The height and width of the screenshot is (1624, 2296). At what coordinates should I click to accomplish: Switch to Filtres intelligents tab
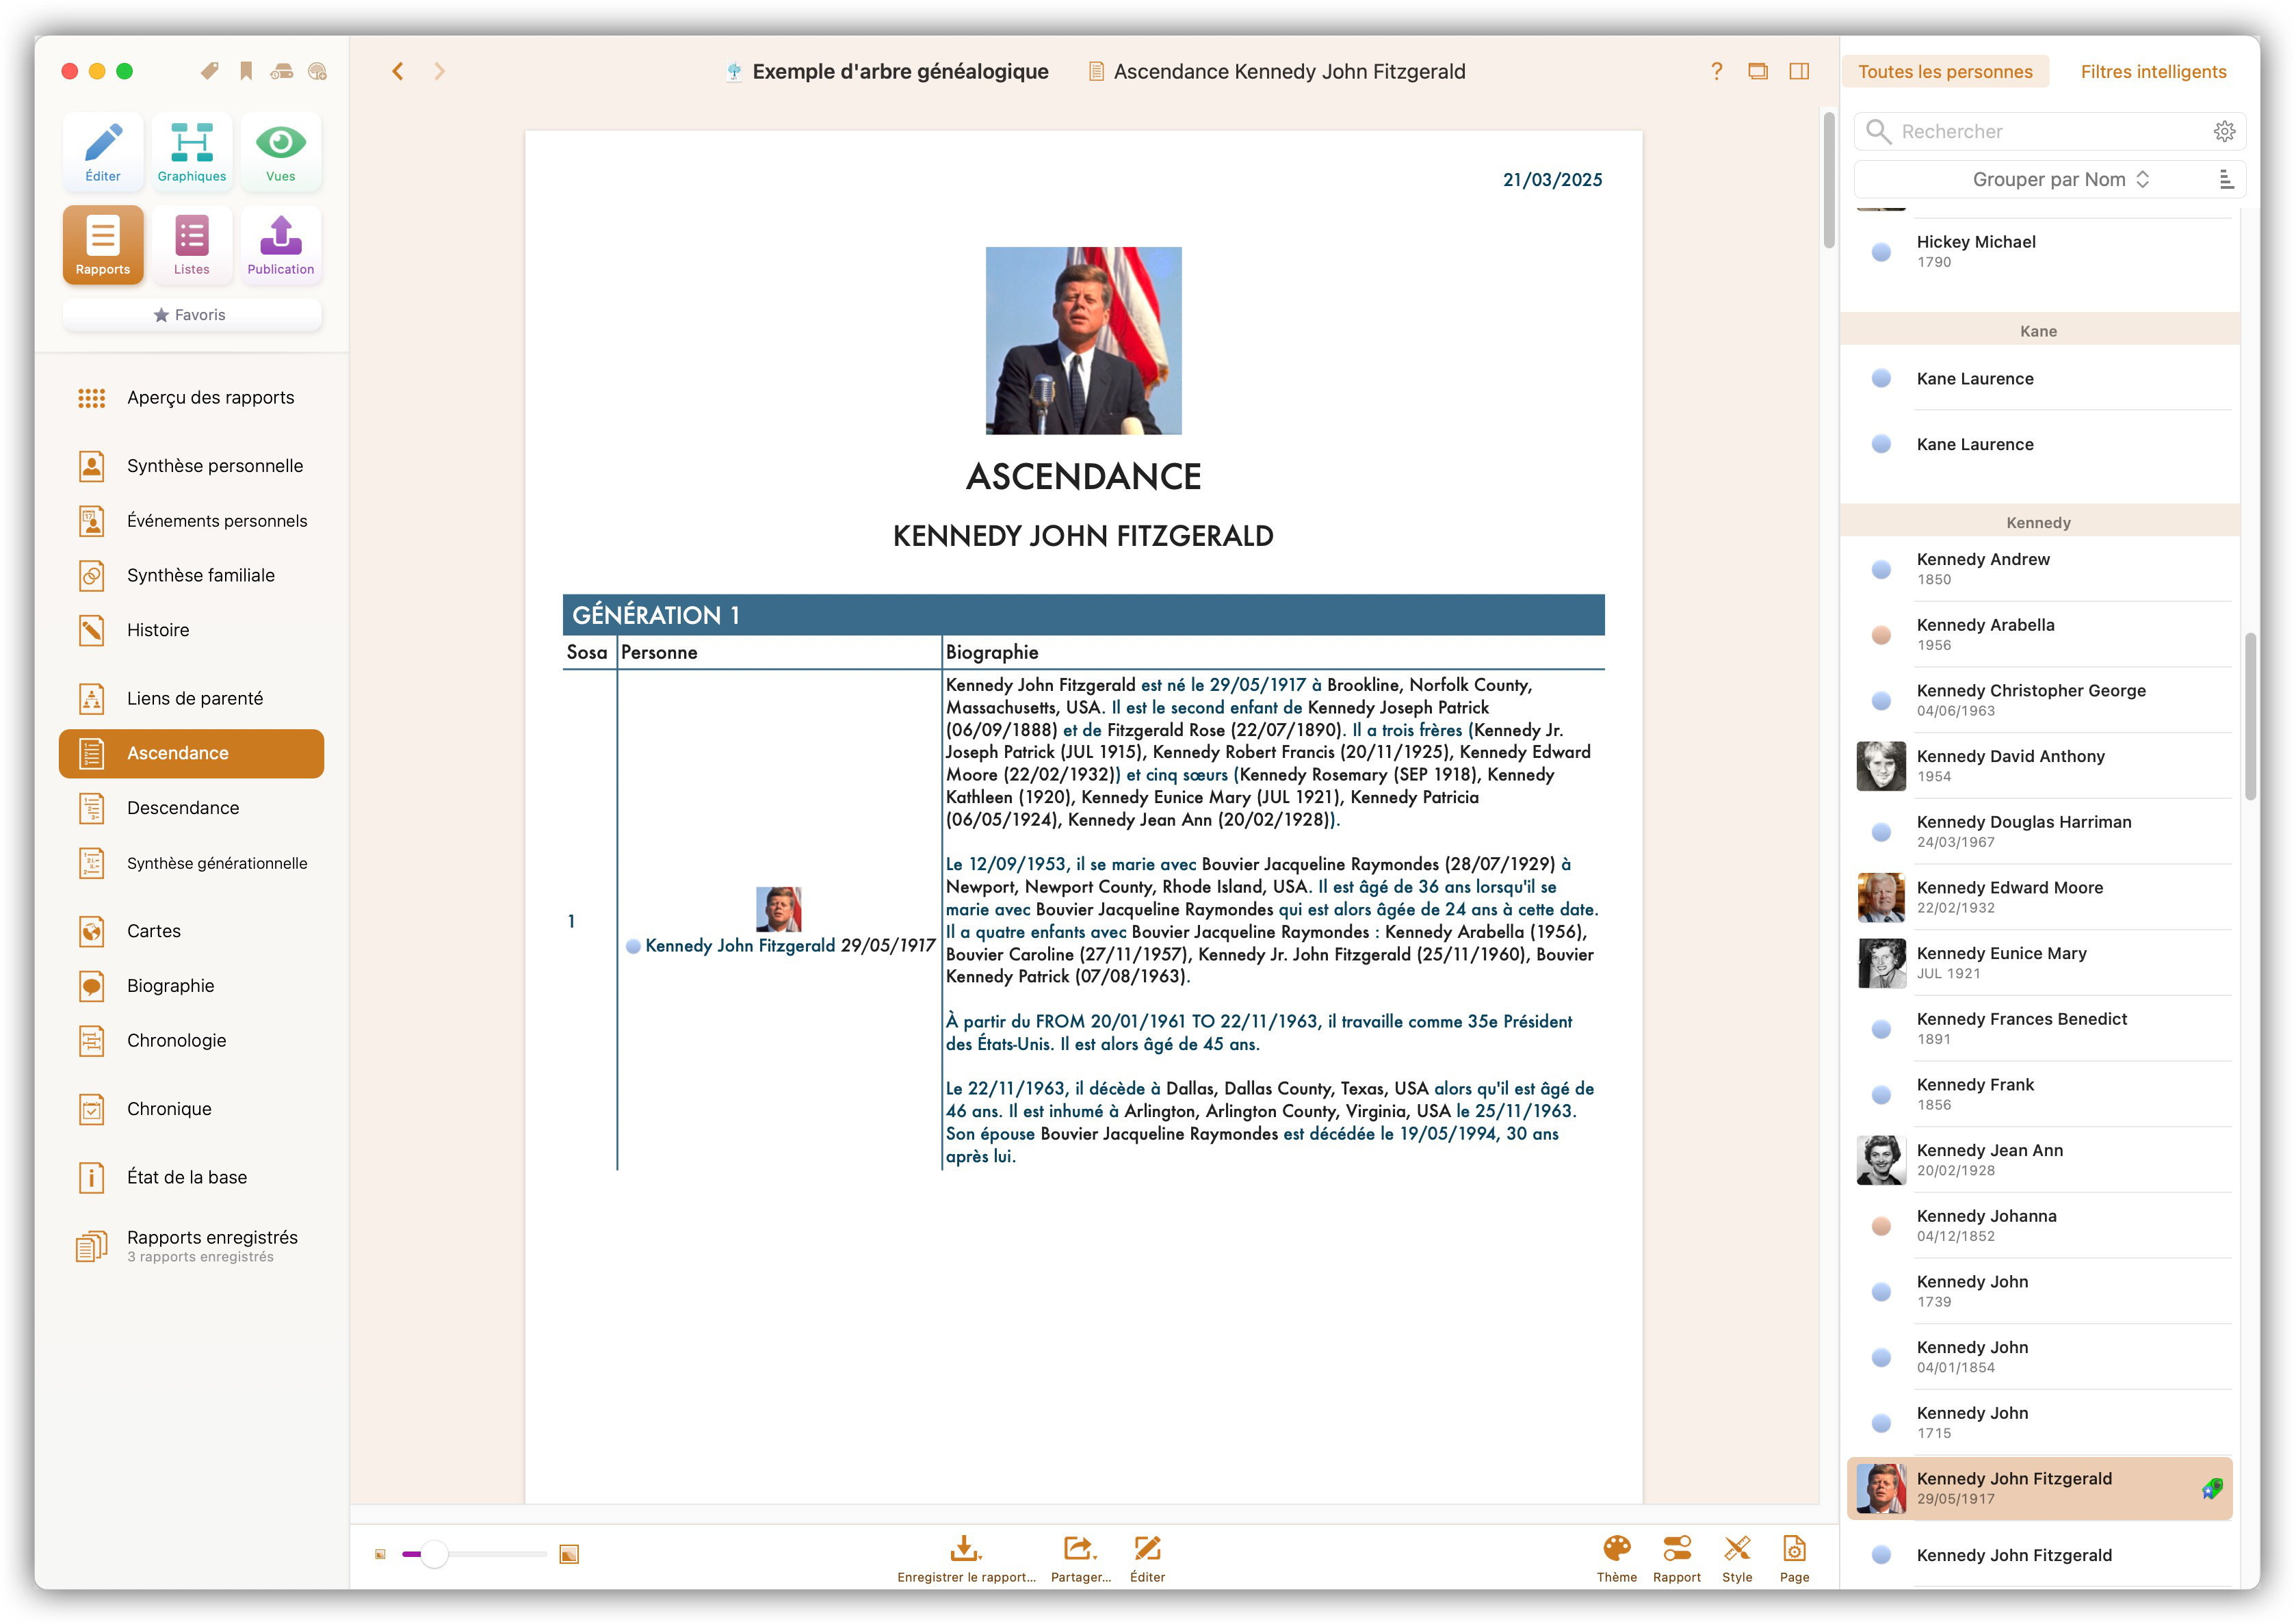2153,72
